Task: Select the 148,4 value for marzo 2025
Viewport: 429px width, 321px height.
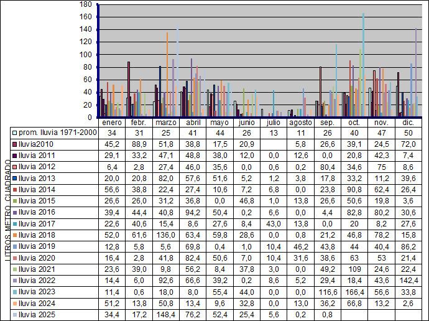Action: 166,315
